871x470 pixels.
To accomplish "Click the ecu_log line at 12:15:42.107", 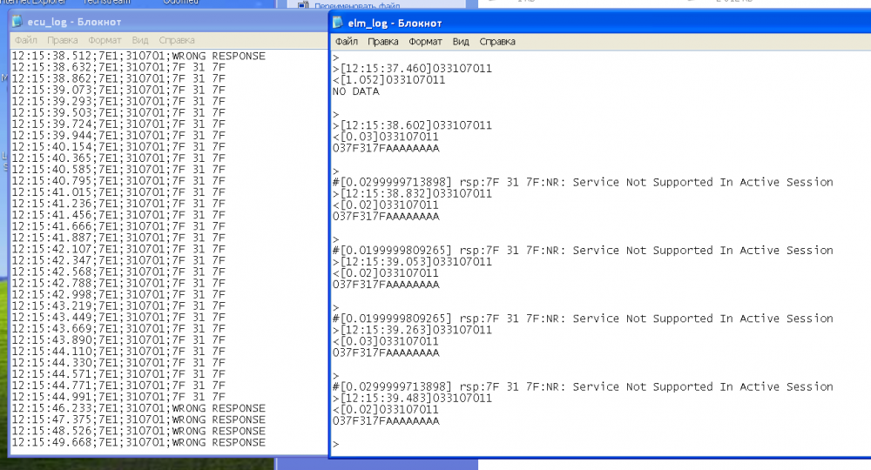I will 118,249.
